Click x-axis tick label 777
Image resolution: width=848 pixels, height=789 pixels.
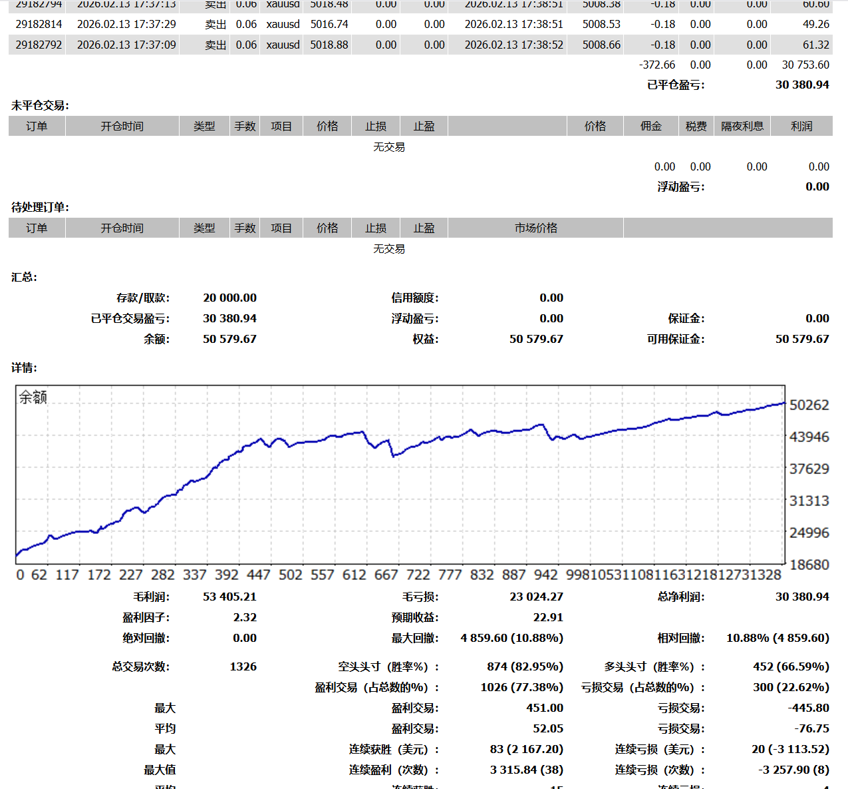coord(450,575)
